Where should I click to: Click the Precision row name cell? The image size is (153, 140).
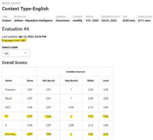coord(10,90)
